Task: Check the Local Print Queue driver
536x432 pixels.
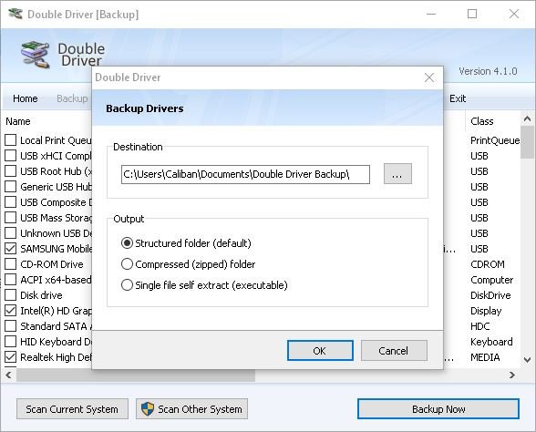Action: point(11,139)
